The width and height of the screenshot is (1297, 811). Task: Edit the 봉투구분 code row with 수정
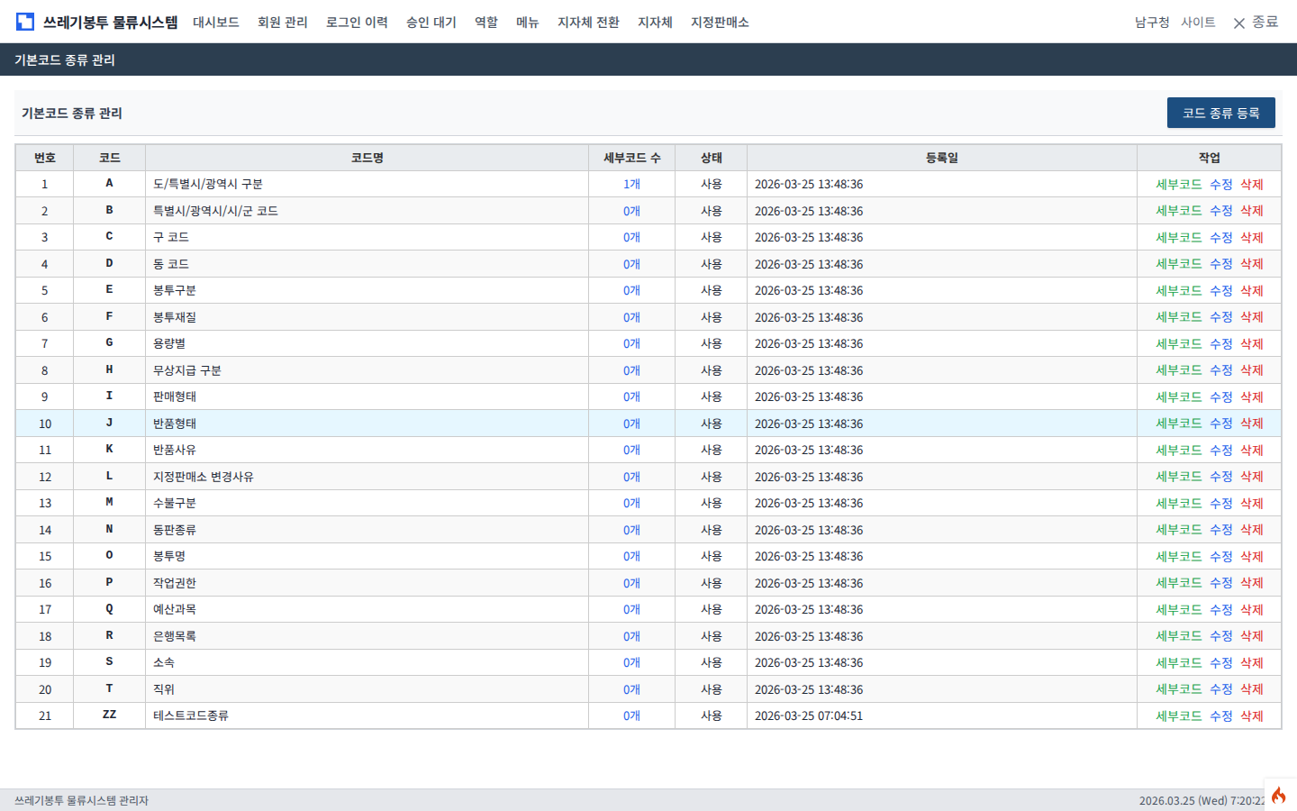1220,291
